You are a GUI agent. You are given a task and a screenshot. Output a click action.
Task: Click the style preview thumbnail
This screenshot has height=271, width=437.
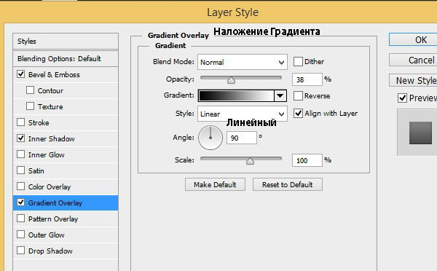(420, 133)
